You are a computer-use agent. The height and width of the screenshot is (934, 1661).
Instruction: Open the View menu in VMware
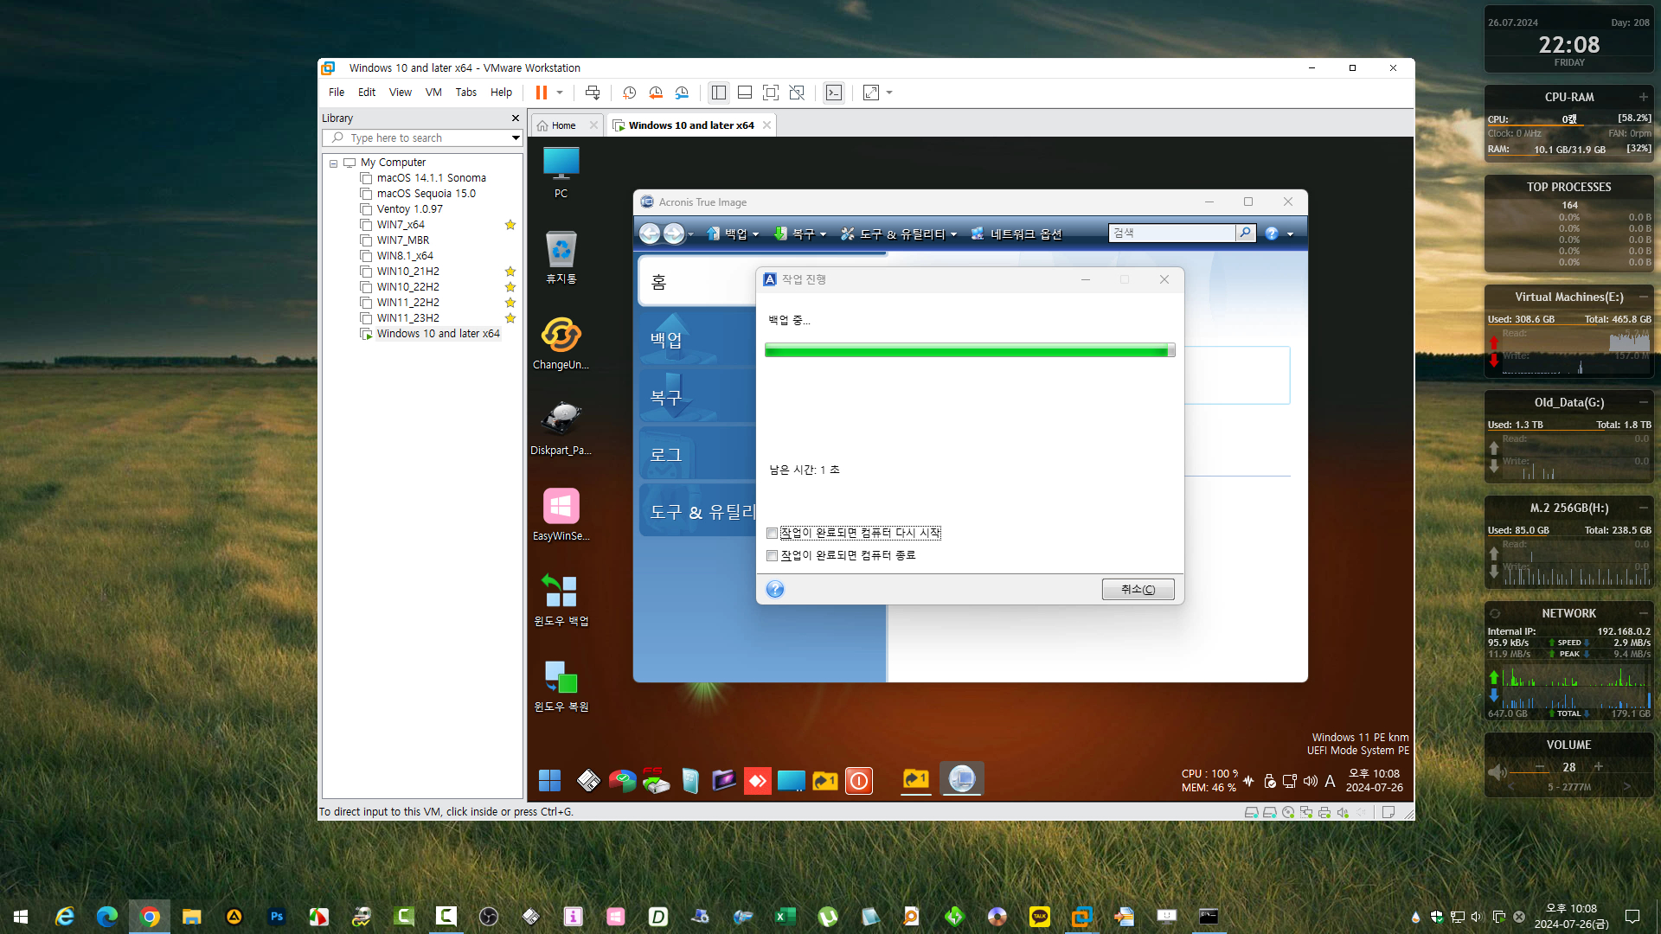point(401,93)
